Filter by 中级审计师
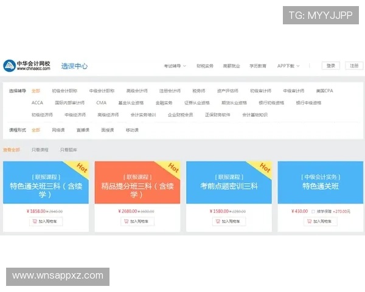365x292 pixels. 294,91
